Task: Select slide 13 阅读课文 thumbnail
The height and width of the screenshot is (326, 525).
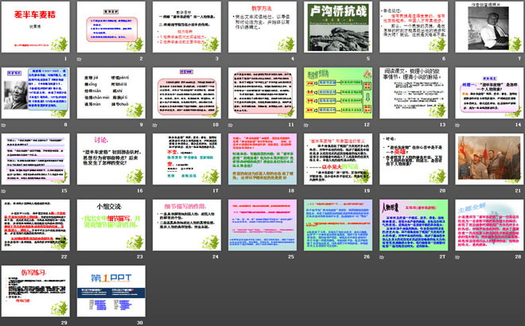Action: tap(414, 93)
